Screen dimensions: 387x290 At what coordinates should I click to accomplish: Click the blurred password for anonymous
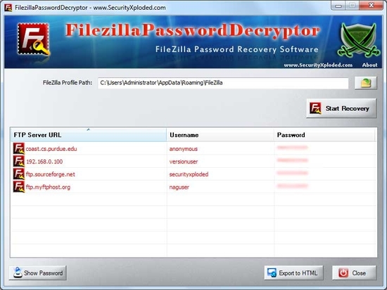[293, 147]
